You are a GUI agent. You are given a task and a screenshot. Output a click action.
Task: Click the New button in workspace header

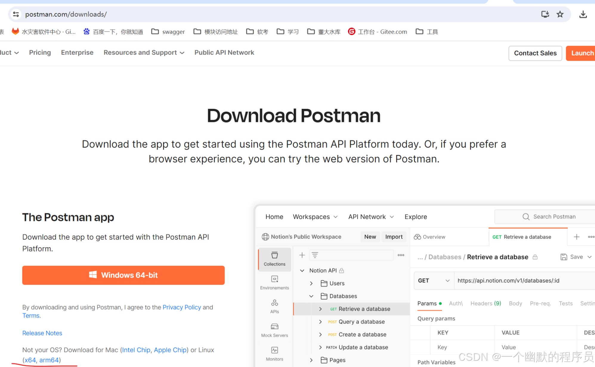(370, 237)
